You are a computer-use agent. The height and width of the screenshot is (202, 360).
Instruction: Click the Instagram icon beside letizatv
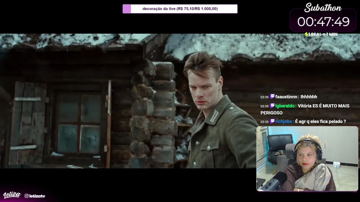click(x=26, y=196)
